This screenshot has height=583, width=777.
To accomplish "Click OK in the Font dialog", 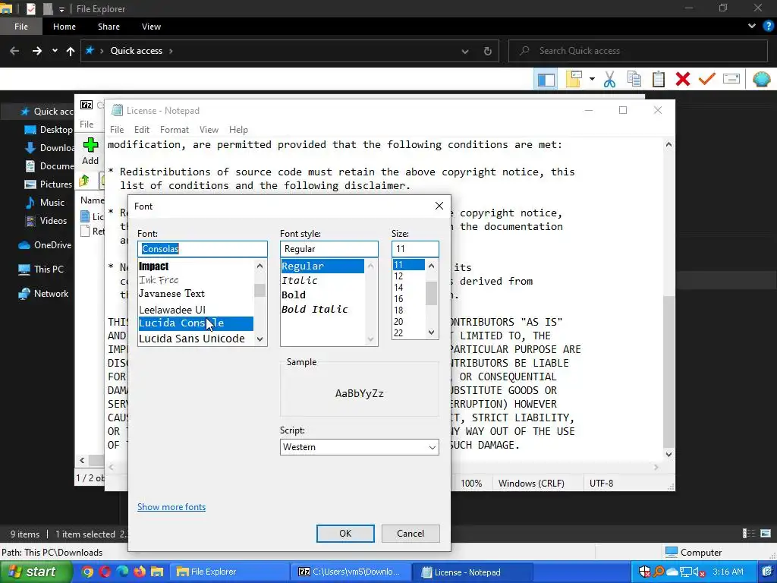I will pyautogui.click(x=345, y=534).
